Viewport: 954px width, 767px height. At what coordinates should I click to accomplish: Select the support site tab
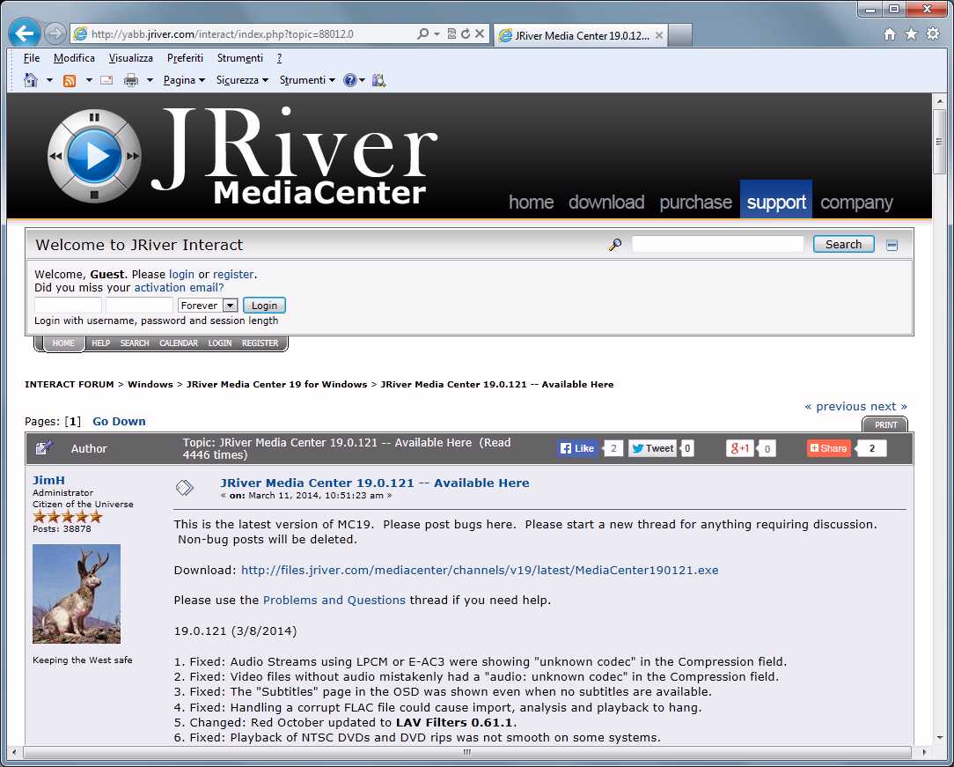[776, 199]
